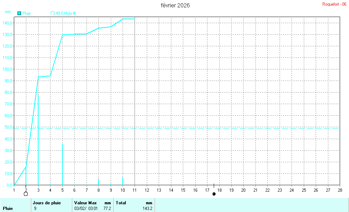Click the cyan Pluie legend square
This screenshot has height=212, width=349.
19,13
